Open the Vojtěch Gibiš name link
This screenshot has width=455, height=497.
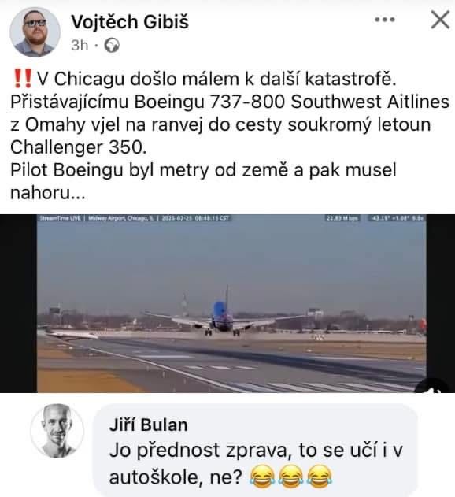[x=130, y=22]
